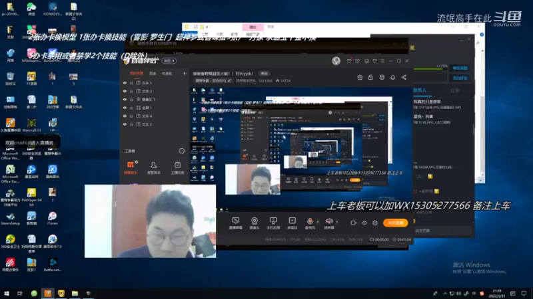
Task: Open the Warcraft III desktop icon
Action: (x=31, y=125)
